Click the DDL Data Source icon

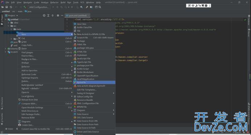tap(75, 117)
